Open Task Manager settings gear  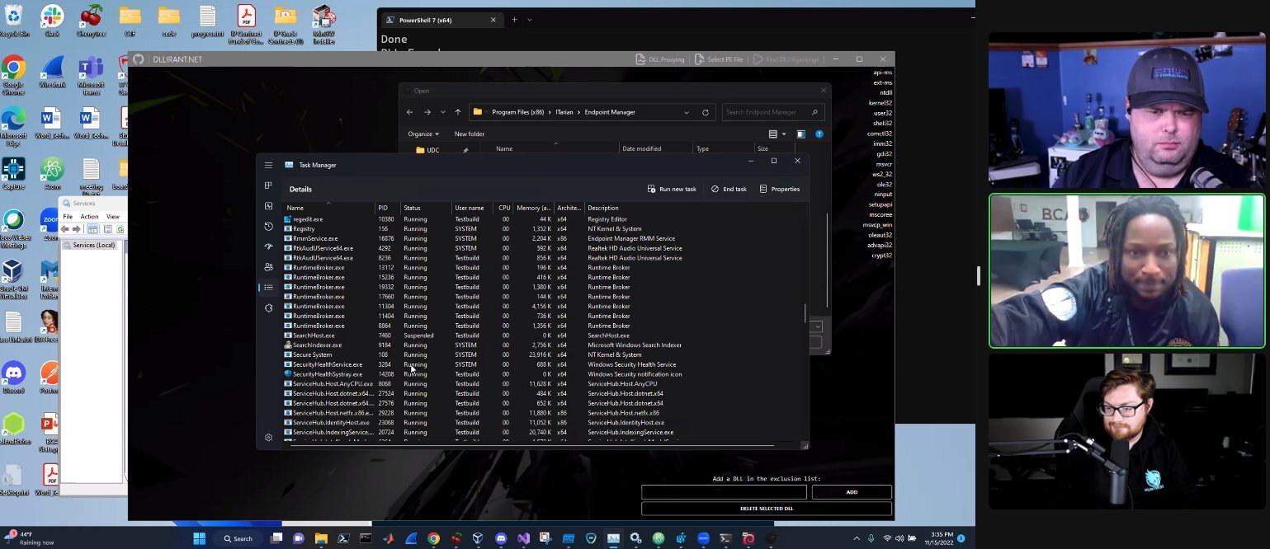coord(268,438)
